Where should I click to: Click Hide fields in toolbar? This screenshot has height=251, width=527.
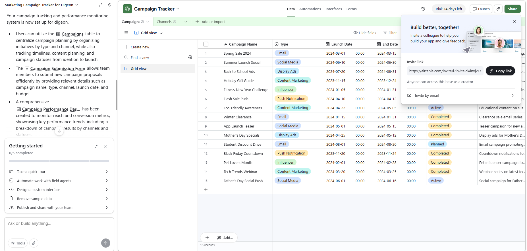point(365,33)
